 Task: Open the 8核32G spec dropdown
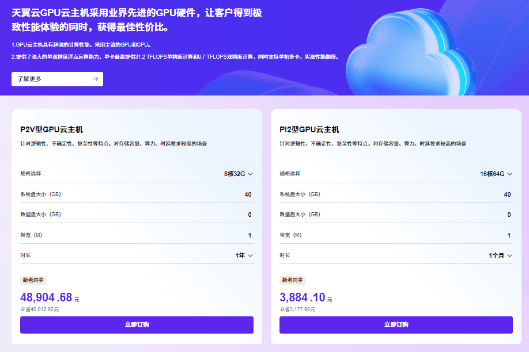[238, 174]
